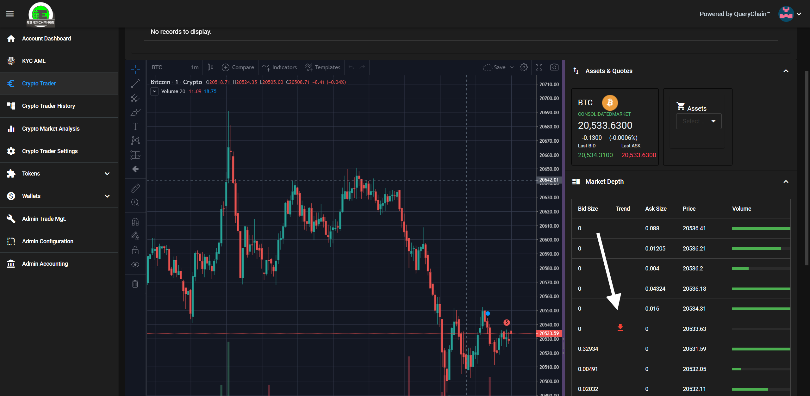Toggle lock all drawing tools
Image resolution: width=810 pixels, height=396 pixels.
(x=135, y=250)
